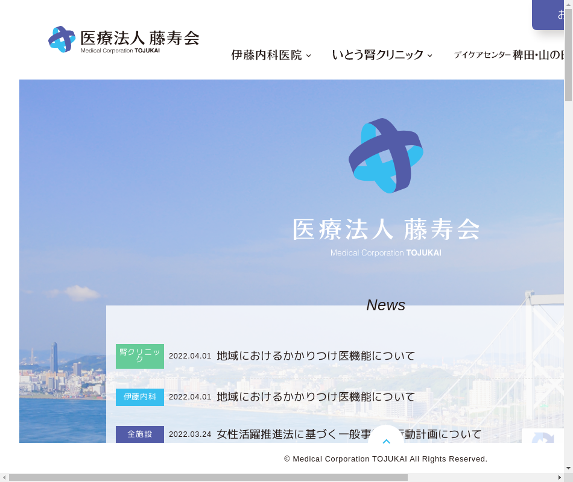The image size is (573, 482).
Task: Click the vertical scrollbar thumb
Action: point(568,55)
